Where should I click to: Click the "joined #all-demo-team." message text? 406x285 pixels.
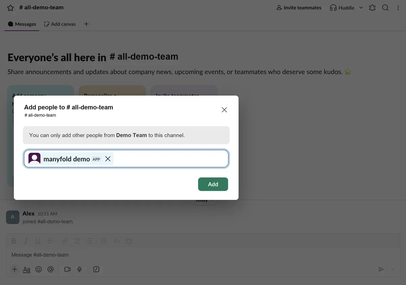(x=48, y=222)
